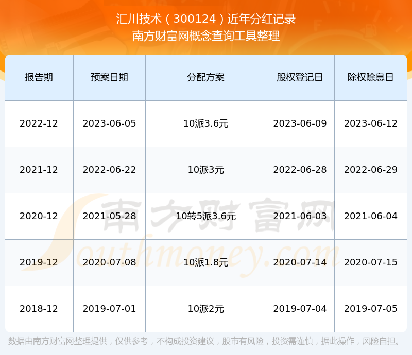Click proposal date 2022-06-22
412x355 pixels.
[x=109, y=170]
